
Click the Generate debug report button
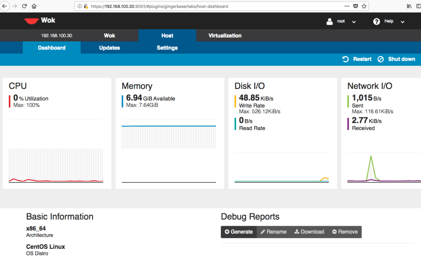click(x=238, y=231)
